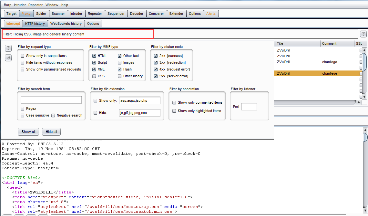Click the history horizontal scroll-right arrow
This screenshot has height=216, width=368.
(x=359, y=102)
